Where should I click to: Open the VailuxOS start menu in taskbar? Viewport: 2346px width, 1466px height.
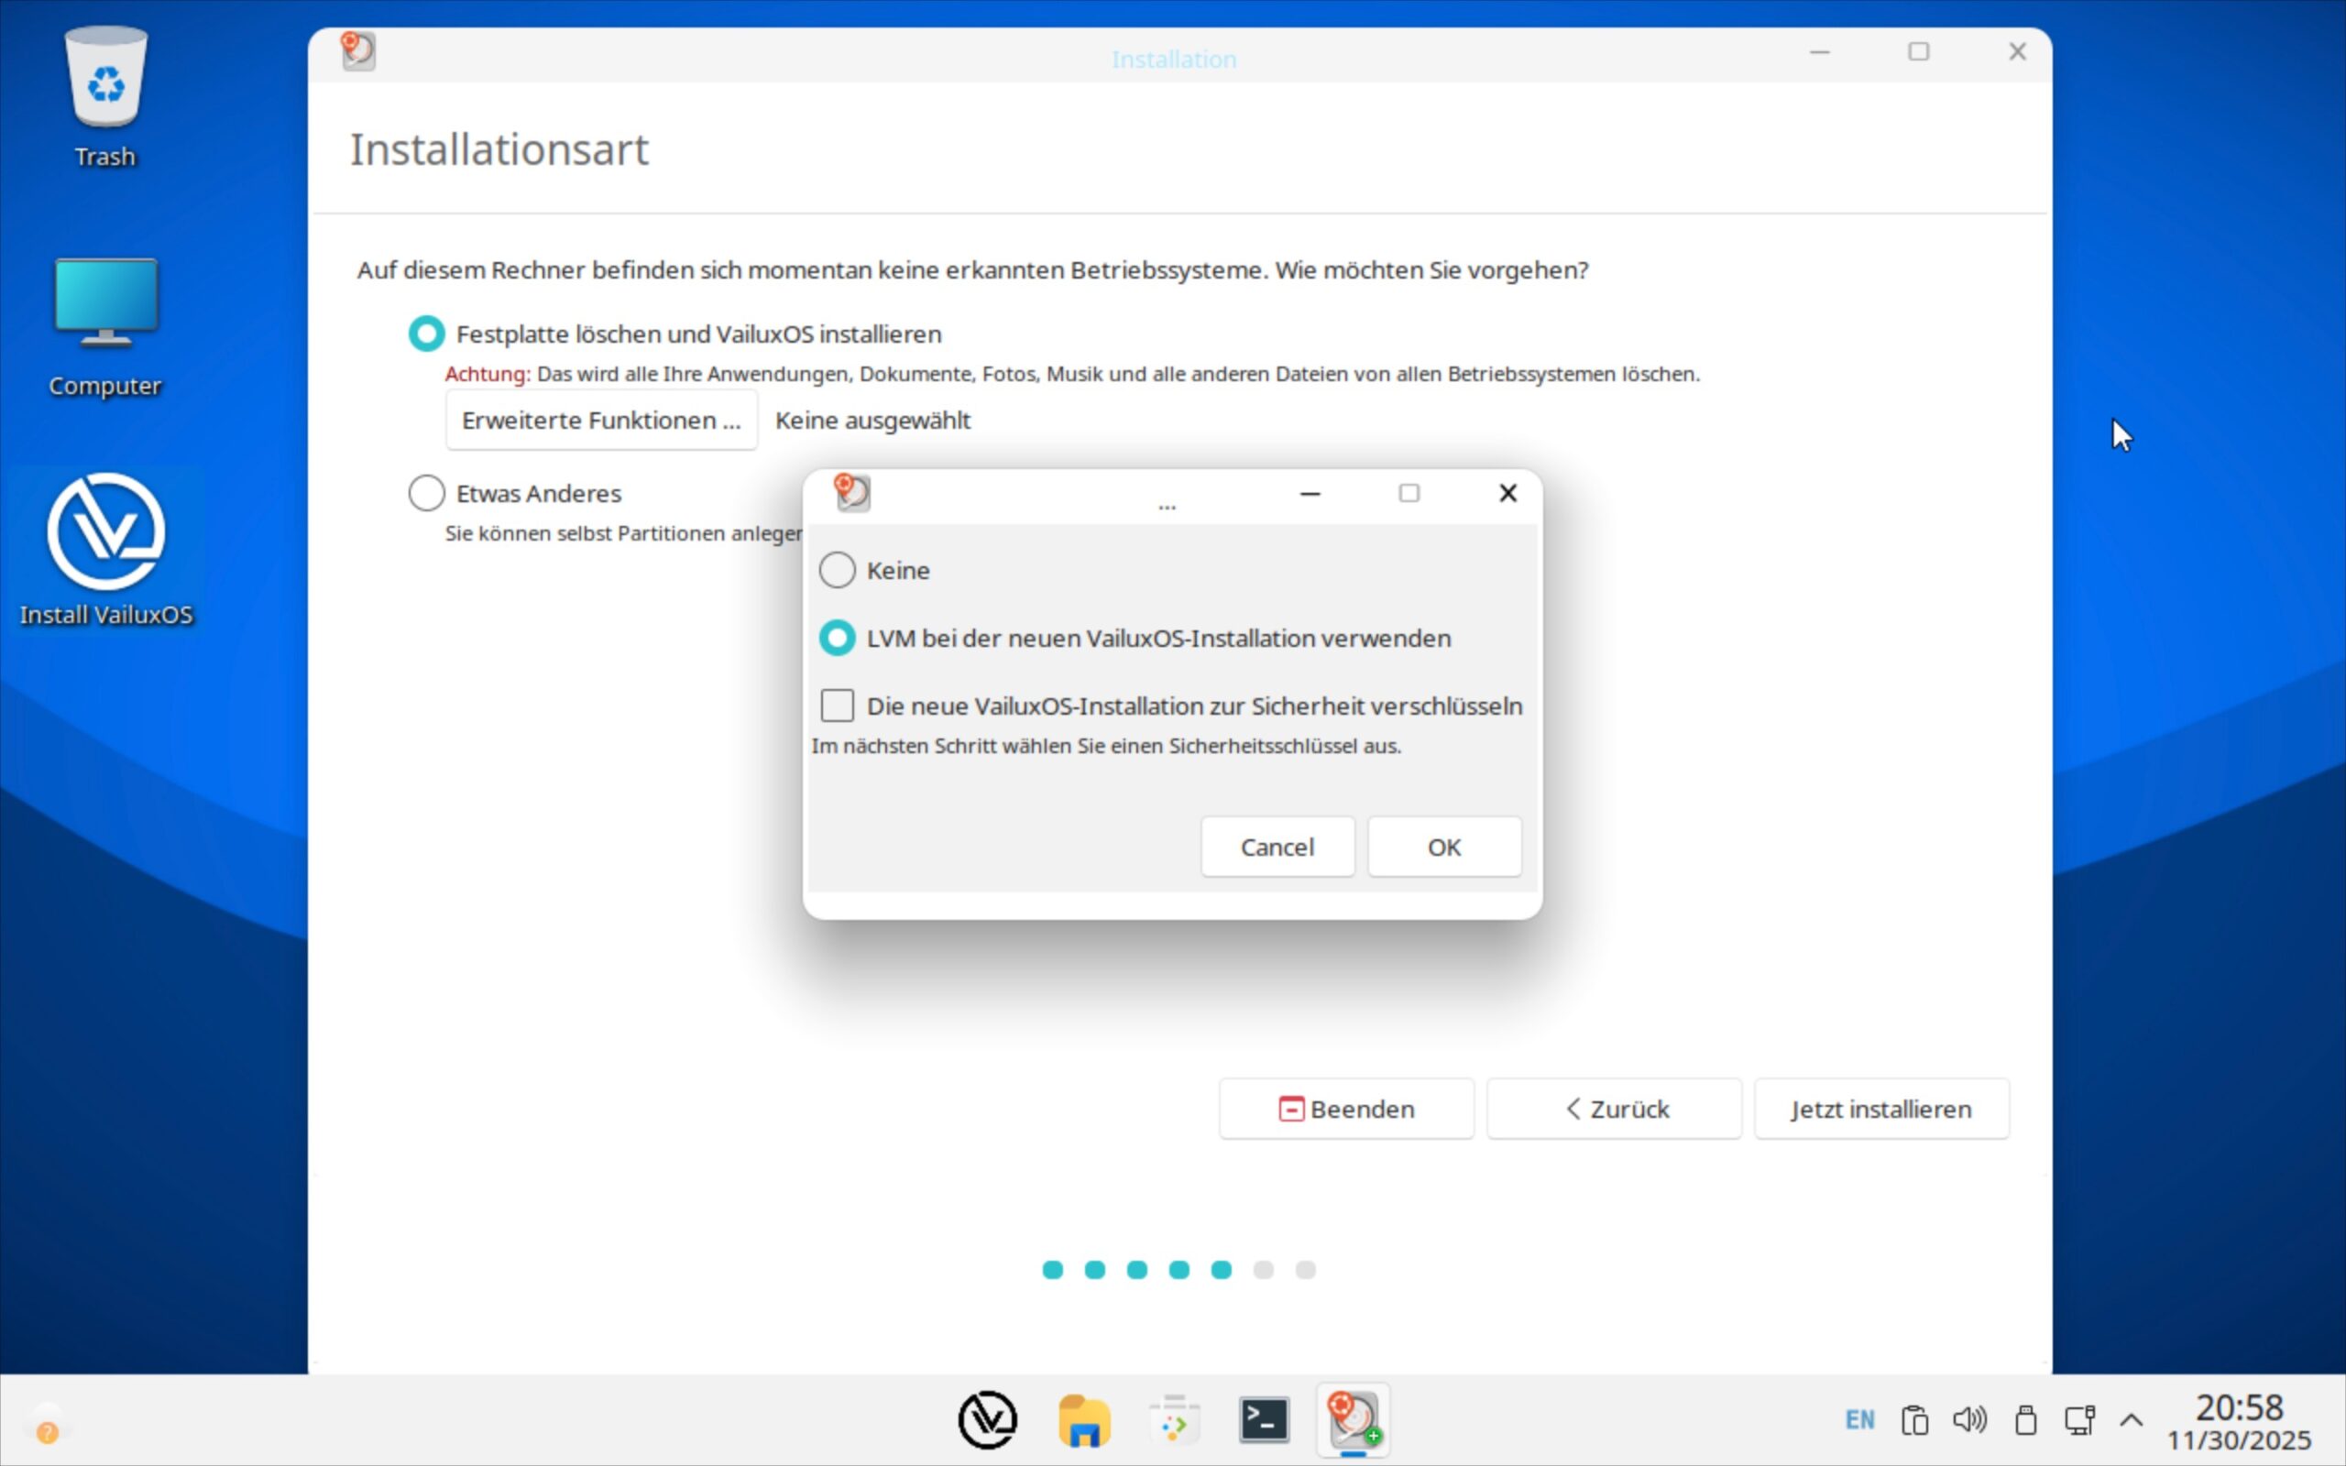pyautogui.click(x=987, y=1420)
